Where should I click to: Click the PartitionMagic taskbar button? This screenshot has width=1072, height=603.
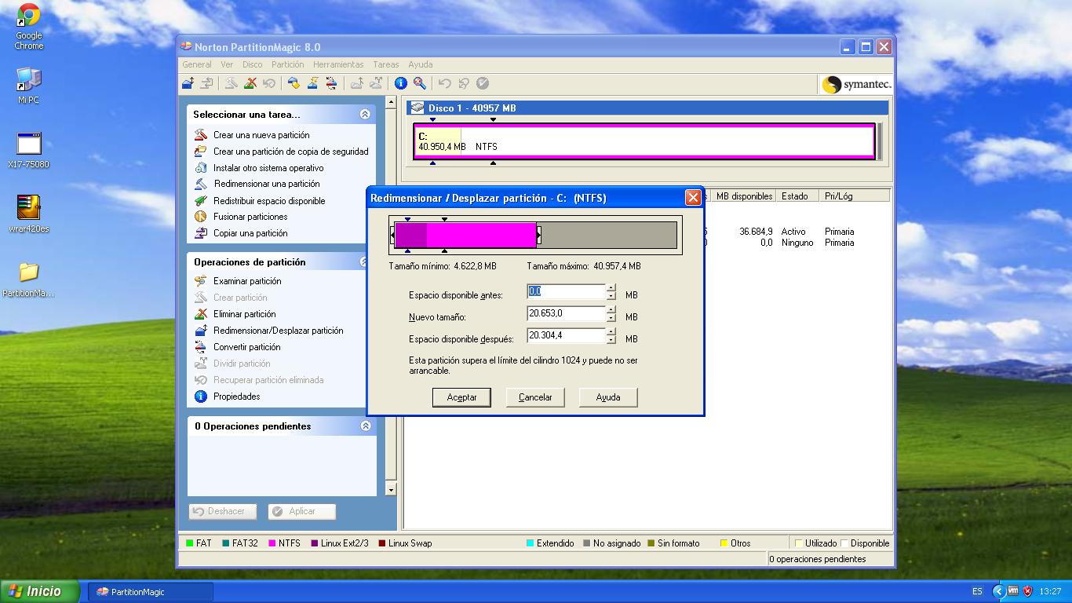pos(149,593)
